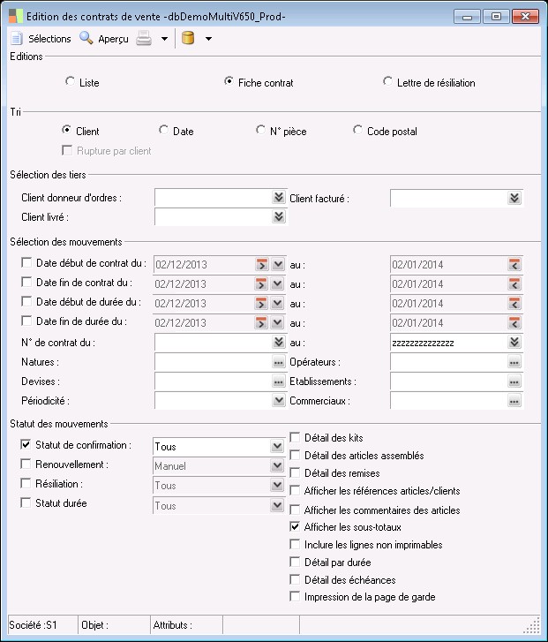Click the Sélections toolbar button
This screenshot has width=548, height=642.
click(x=40, y=39)
